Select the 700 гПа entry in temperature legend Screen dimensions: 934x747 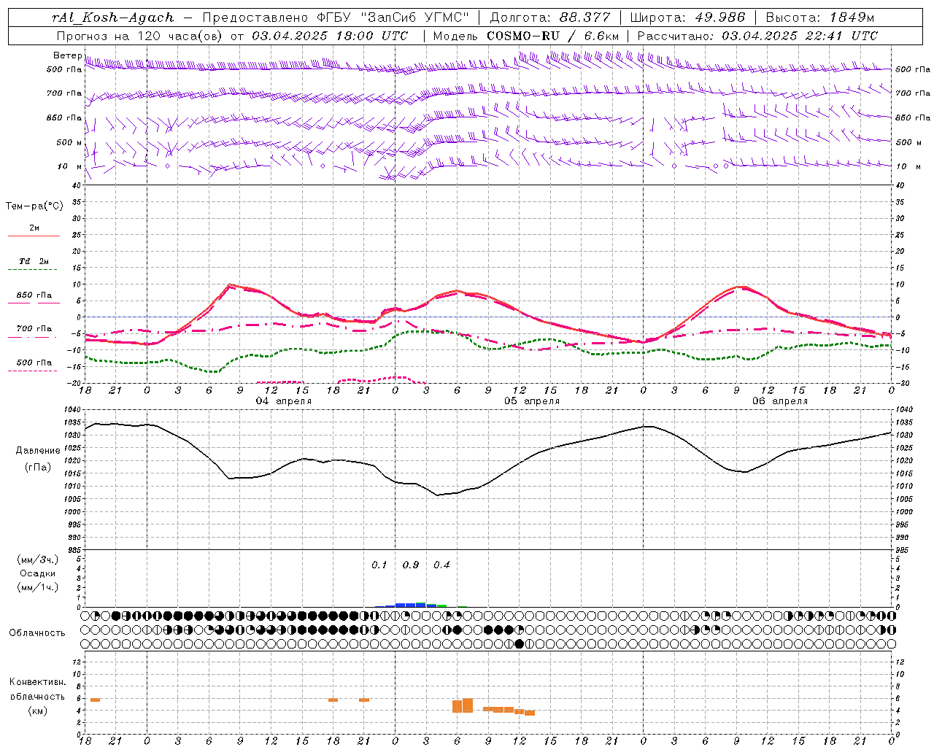click(x=34, y=329)
